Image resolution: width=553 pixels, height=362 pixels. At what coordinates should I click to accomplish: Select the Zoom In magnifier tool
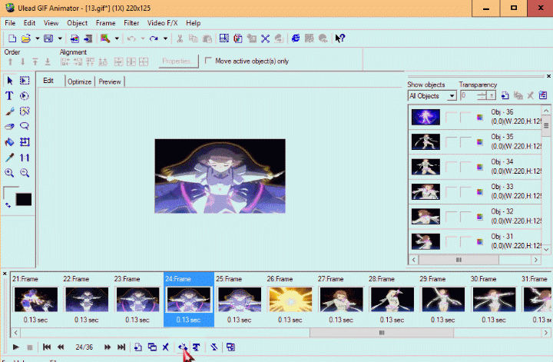[x=9, y=173]
